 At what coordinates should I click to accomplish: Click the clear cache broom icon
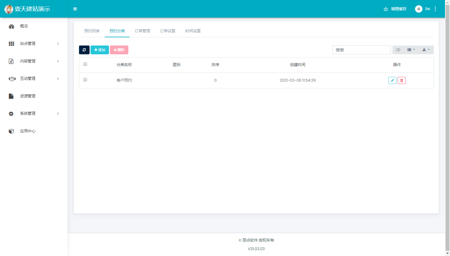click(x=386, y=9)
